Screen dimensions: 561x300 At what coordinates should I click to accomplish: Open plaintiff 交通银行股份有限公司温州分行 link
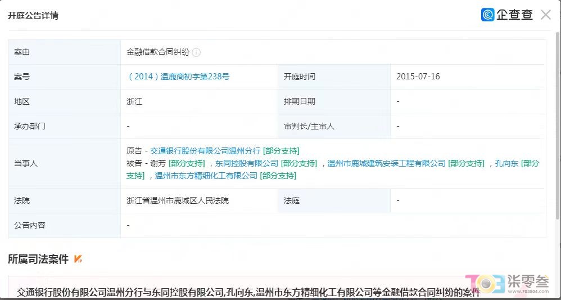[206, 151]
